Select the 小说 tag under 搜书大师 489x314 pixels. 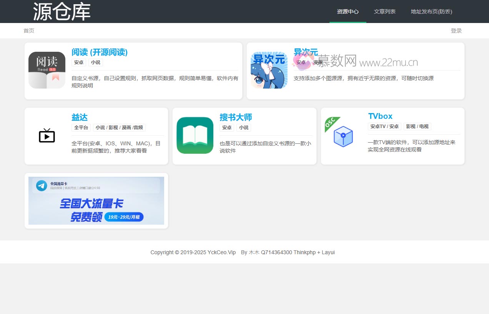[244, 127]
